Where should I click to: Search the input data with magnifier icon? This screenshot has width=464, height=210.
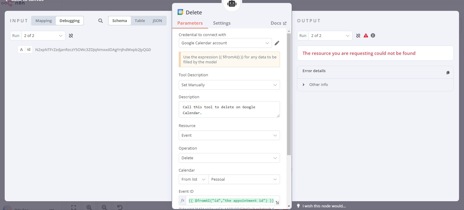pos(100,21)
